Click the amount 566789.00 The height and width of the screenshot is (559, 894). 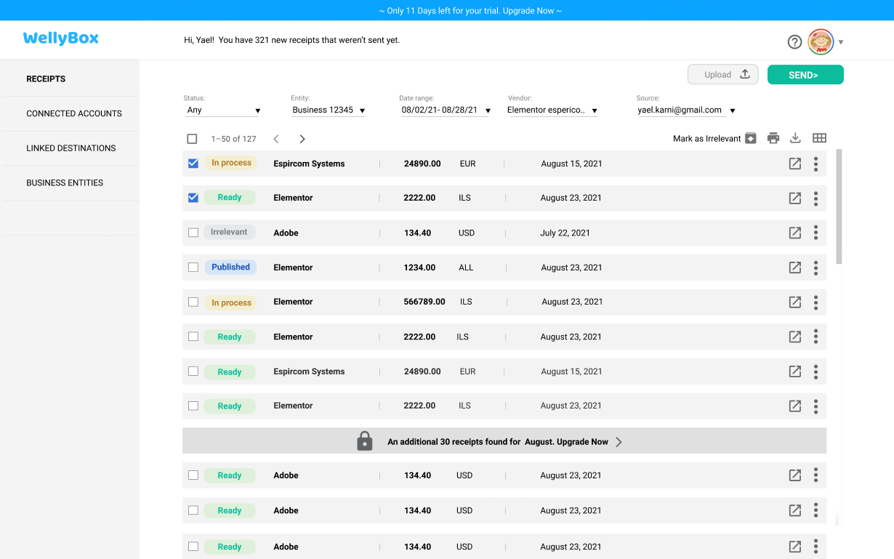pos(424,302)
